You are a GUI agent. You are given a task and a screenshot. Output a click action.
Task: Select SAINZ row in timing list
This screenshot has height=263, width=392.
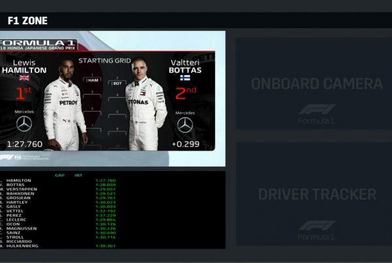(x=58, y=233)
